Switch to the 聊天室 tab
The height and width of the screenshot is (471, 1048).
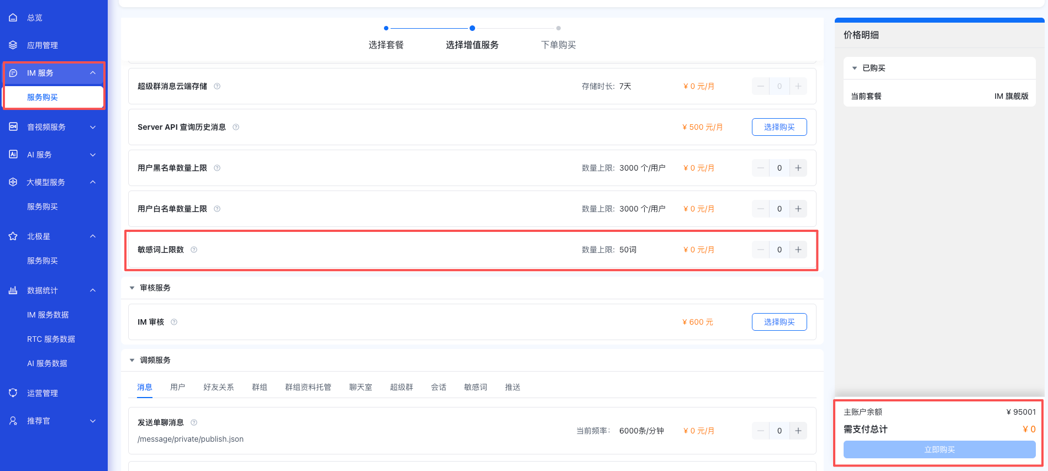tap(361, 387)
